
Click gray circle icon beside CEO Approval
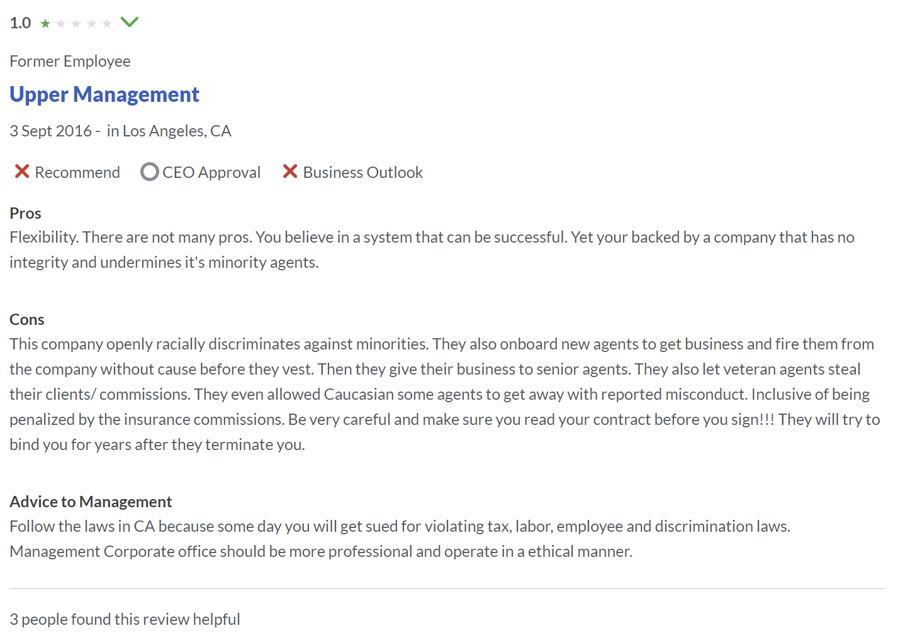(x=150, y=172)
